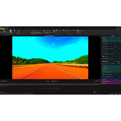Toggle the Sättigung effect visibility eye
This screenshot has width=121, height=121.
[102, 61]
